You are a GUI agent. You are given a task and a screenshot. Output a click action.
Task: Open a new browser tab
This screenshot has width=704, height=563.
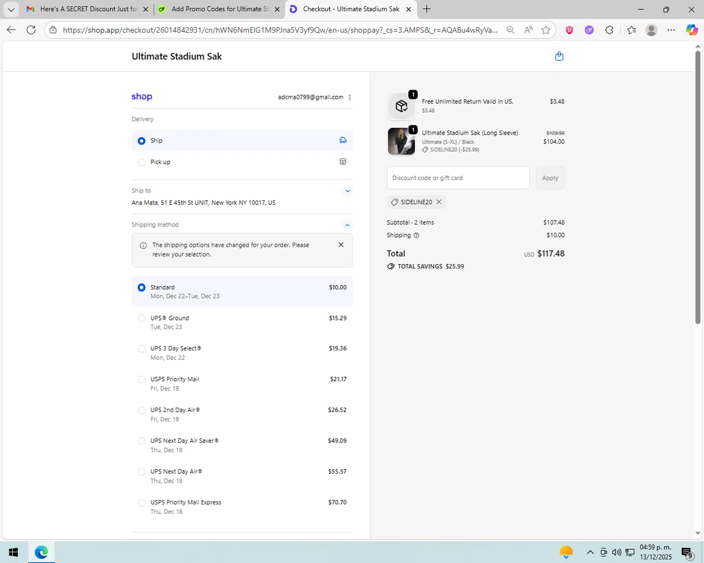[x=427, y=9]
